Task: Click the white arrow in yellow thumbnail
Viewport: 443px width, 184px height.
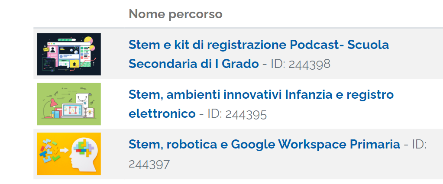Action: coord(65,151)
